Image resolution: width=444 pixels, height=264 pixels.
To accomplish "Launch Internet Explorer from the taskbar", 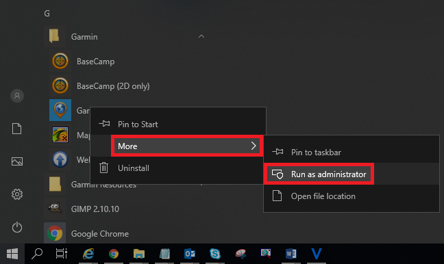I will coord(88,254).
